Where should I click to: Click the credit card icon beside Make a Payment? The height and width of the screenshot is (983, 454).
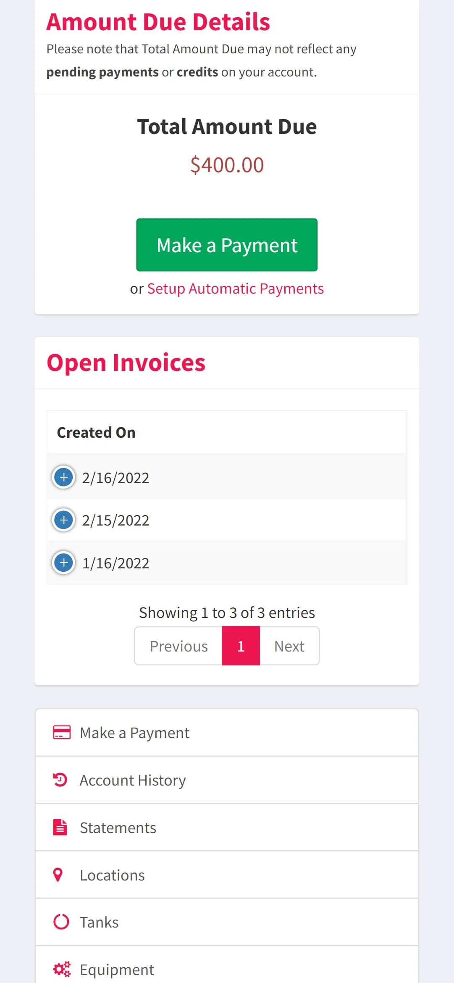point(62,732)
